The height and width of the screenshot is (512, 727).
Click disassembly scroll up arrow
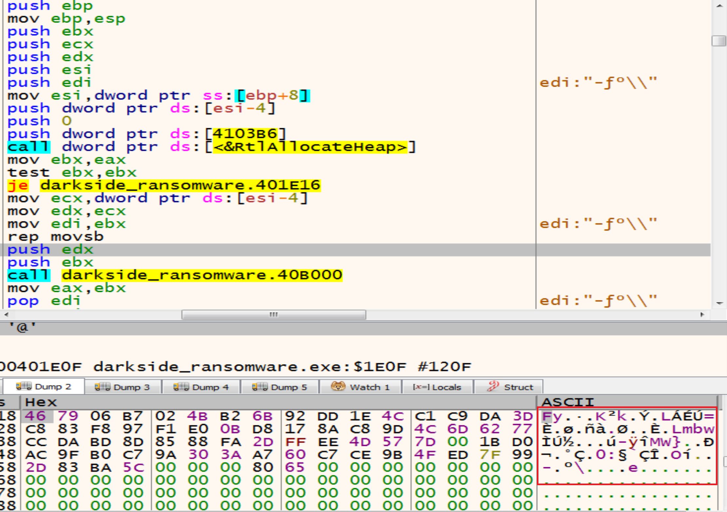(719, 6)
